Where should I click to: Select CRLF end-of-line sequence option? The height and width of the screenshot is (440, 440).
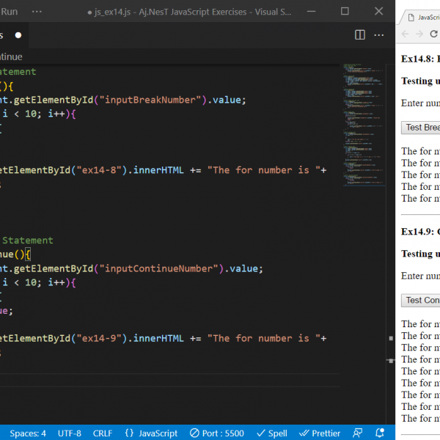(x=103, y=433)
